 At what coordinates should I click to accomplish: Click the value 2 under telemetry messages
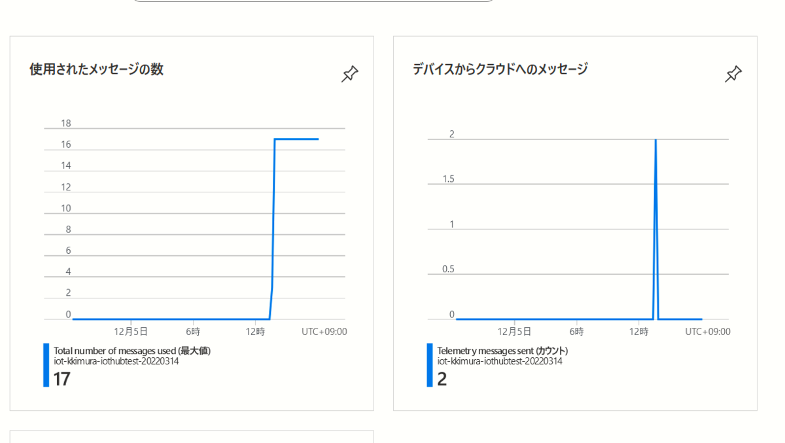pos(442,379)
